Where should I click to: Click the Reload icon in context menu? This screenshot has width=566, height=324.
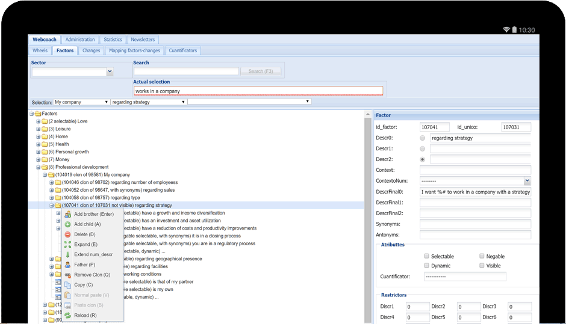67,316
